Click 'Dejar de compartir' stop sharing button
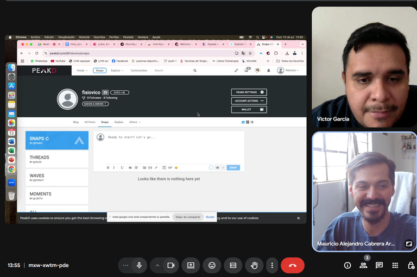The width and height of the screenshot is (417, 277). (x=188, y=217)
